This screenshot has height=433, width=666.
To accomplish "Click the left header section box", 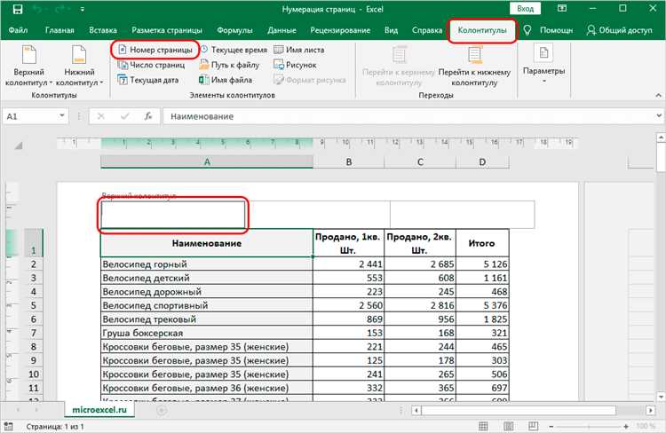I will click(x=173, y=215).
